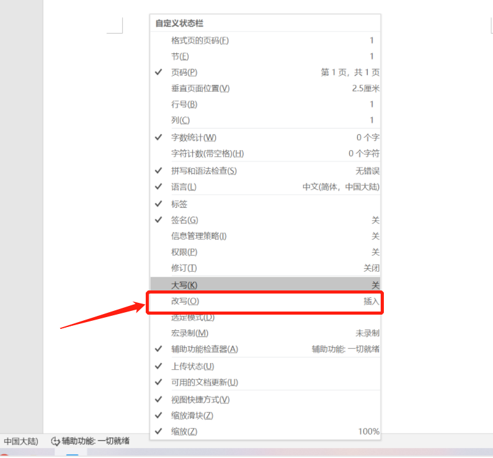This screenshot has height=458, width=493.
Task: Uncheck 缩放滑块(Z) option
Action: 265,416
